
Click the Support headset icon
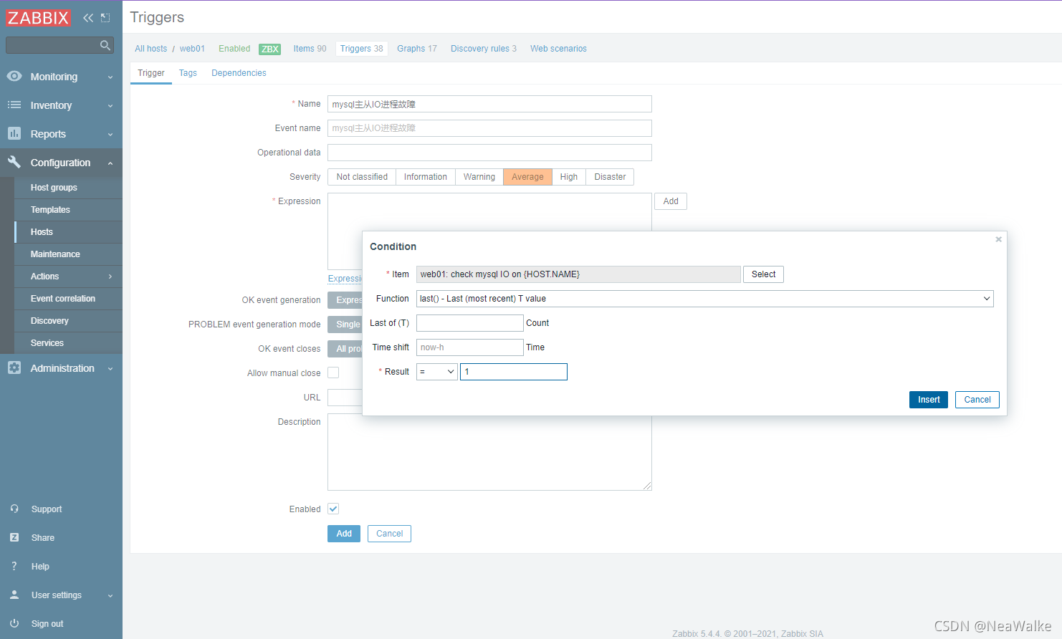coord(14,509)
